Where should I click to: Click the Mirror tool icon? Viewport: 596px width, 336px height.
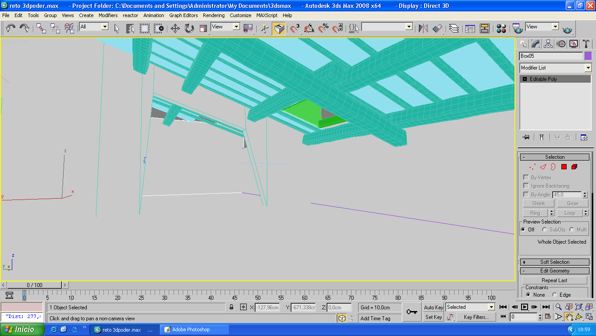(423, 28)
